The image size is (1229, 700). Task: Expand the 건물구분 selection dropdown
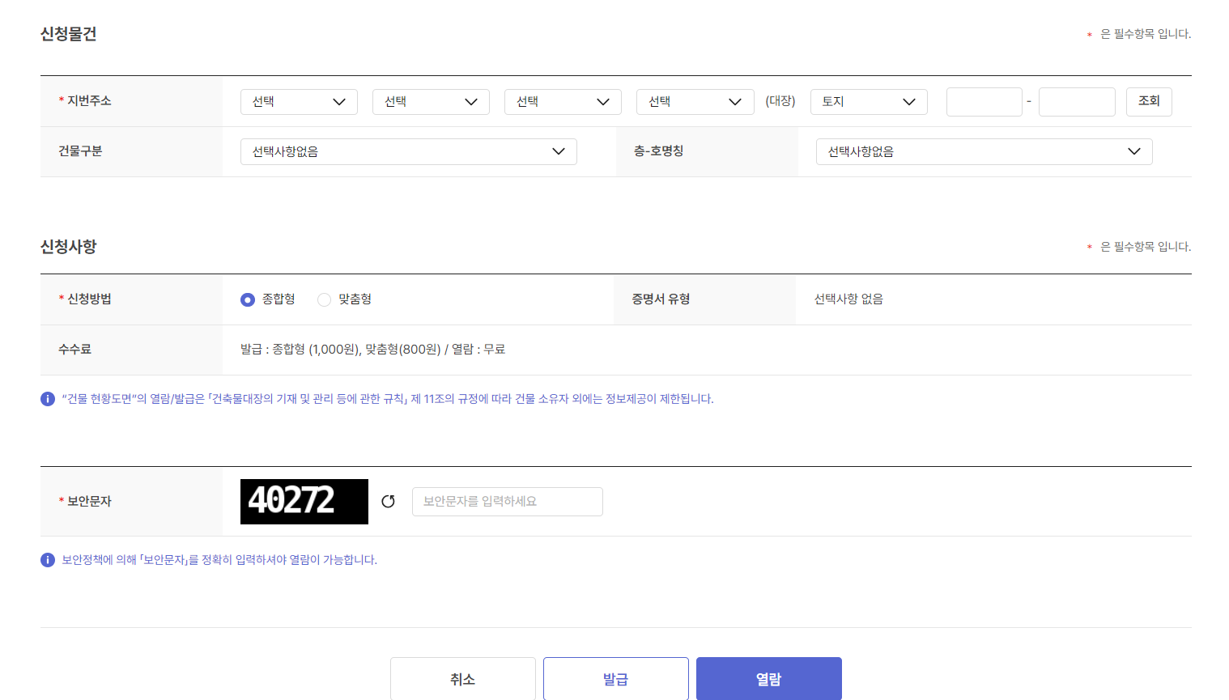coord(408,151)
